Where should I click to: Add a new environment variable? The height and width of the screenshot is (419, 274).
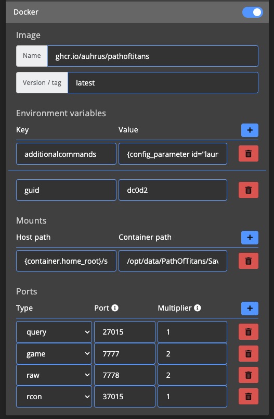tap(250, 130)
